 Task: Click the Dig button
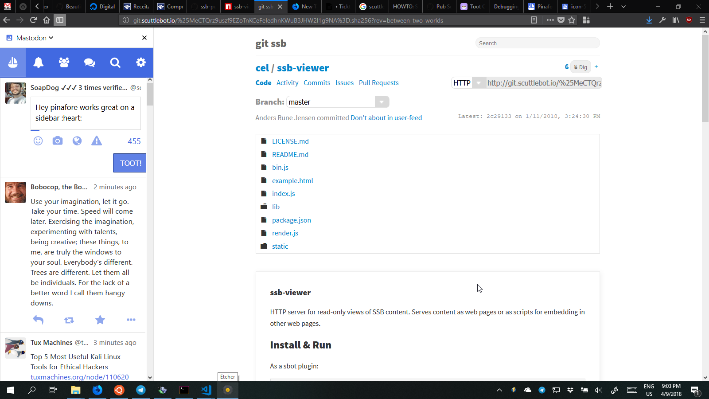(580, 67)
